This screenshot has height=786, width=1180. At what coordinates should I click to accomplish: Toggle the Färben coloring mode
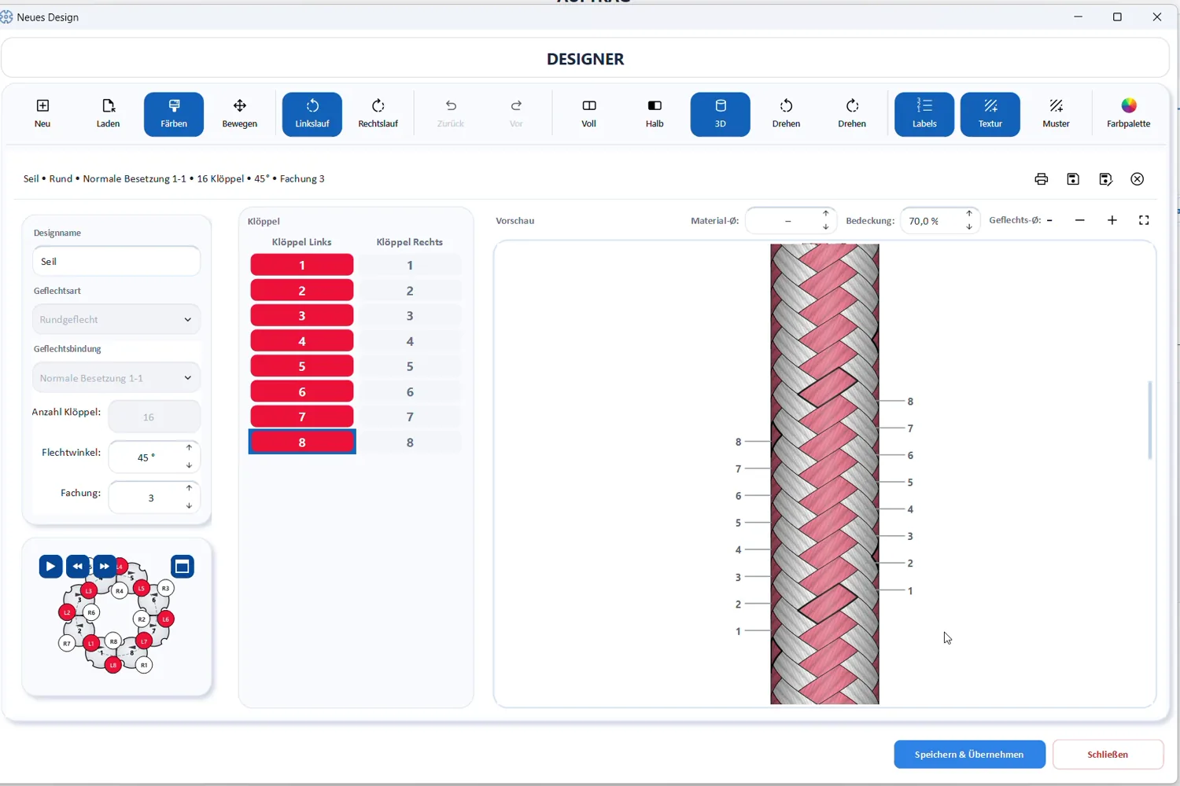[x=174, y=114]
